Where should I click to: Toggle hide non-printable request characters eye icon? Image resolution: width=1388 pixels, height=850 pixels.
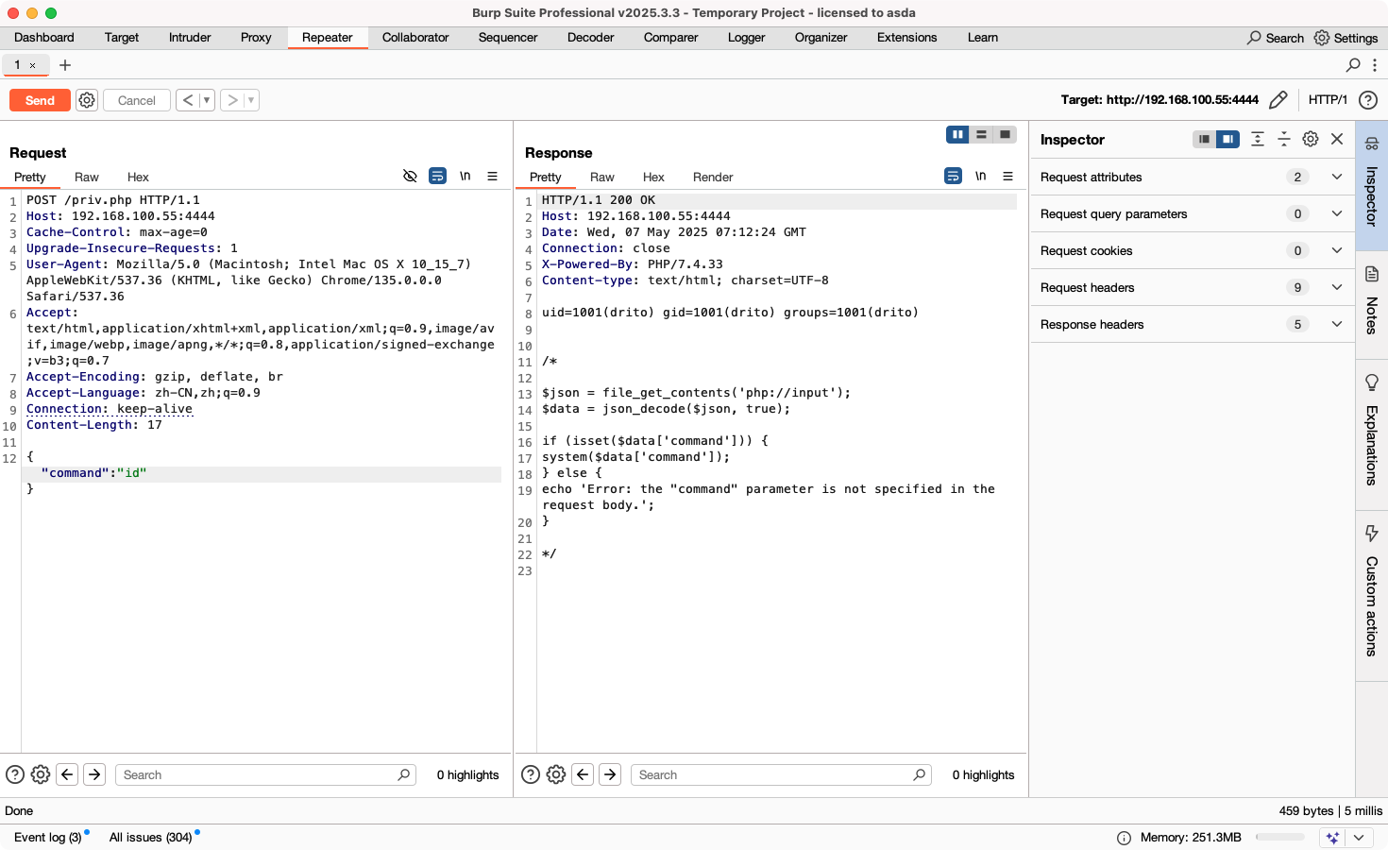coord(410,176)
